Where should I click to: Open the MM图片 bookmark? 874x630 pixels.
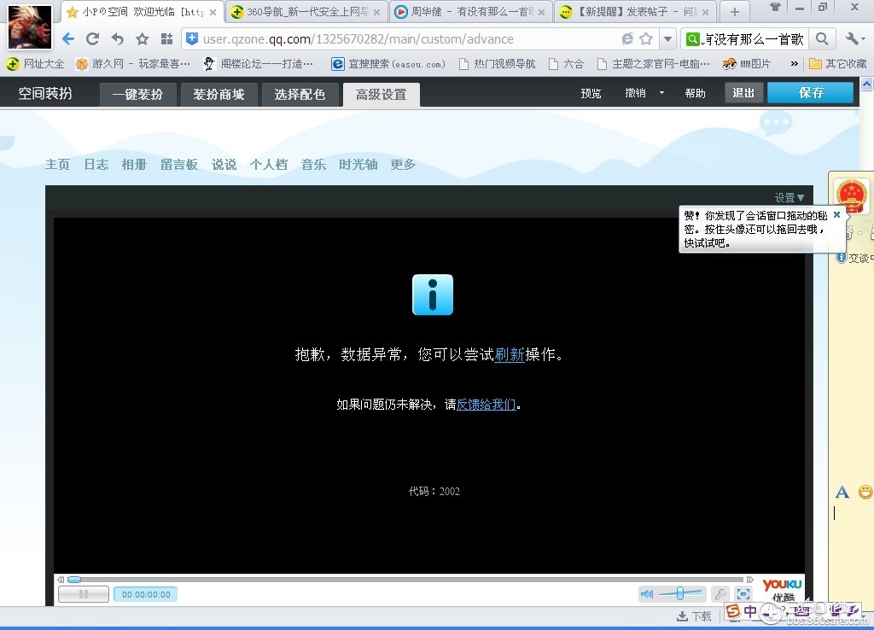tap(746, 64)
